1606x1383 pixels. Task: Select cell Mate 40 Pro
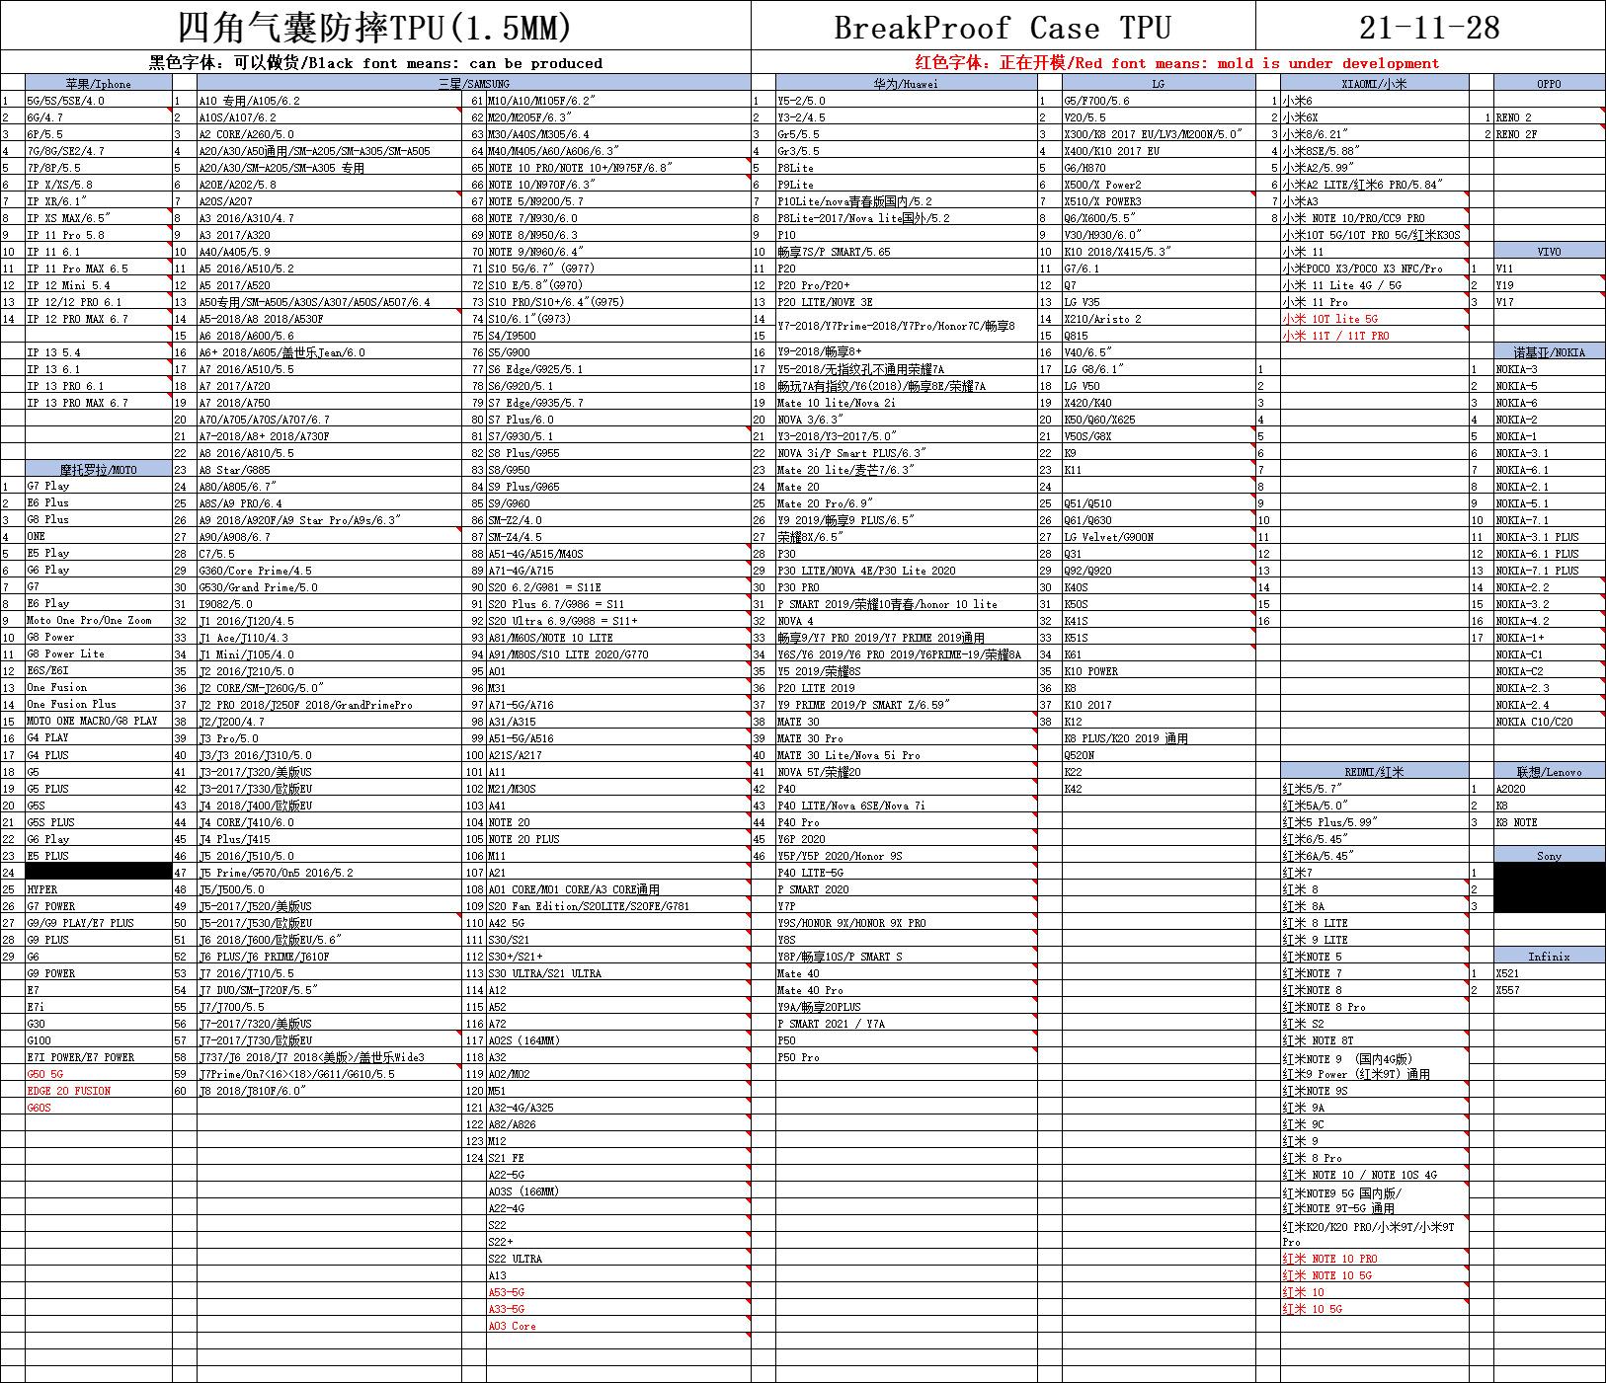point(906,990)
